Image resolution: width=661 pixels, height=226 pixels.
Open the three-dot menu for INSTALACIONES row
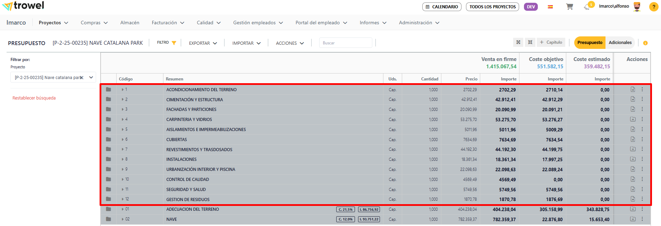point(642,159)
